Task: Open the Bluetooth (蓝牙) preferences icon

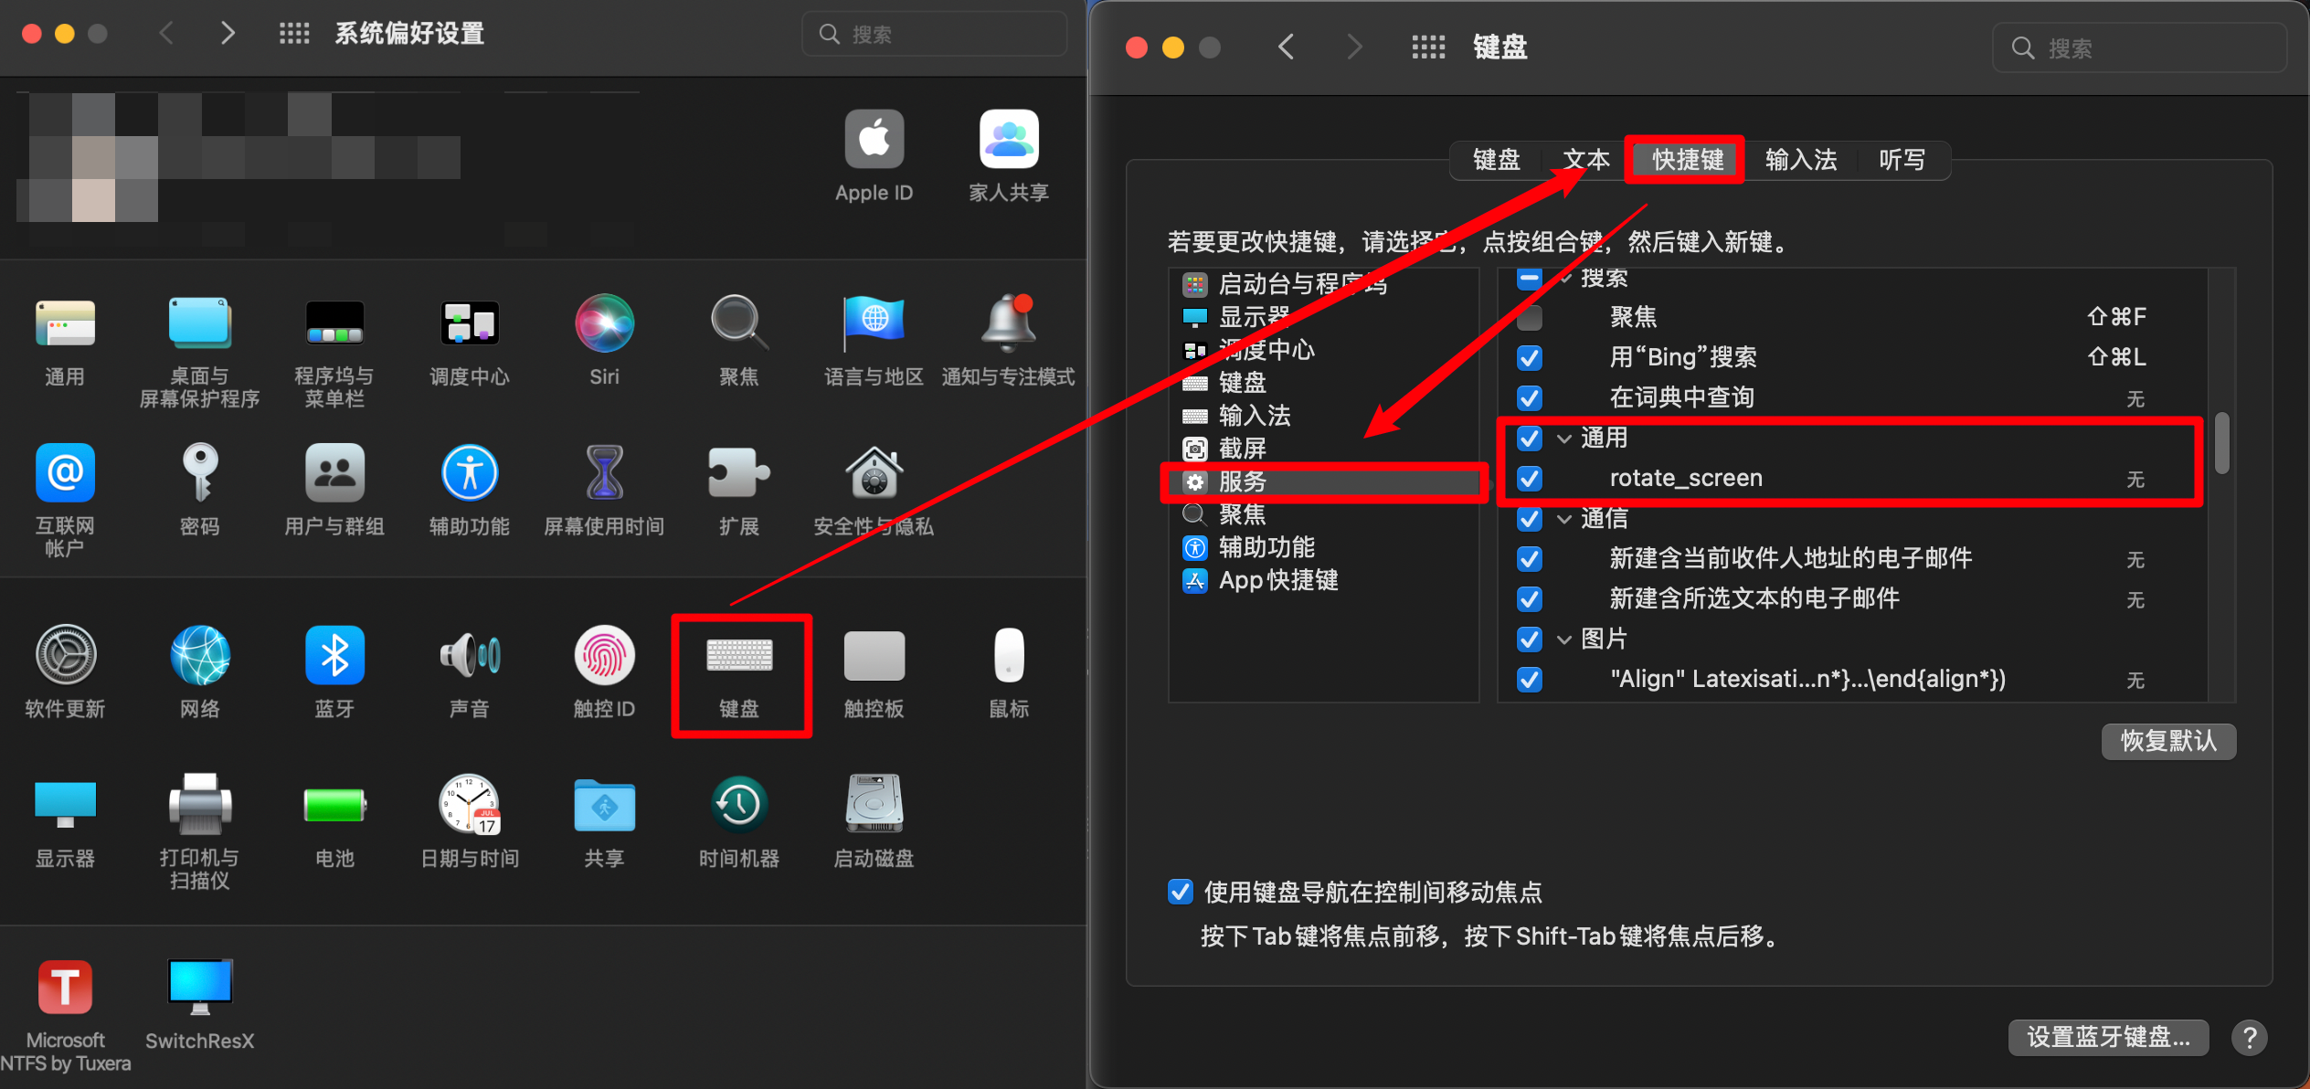Action: pos(334,656)
